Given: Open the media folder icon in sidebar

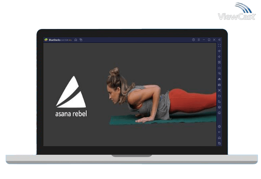Looking at the screenshot, I should coord(219,96).
